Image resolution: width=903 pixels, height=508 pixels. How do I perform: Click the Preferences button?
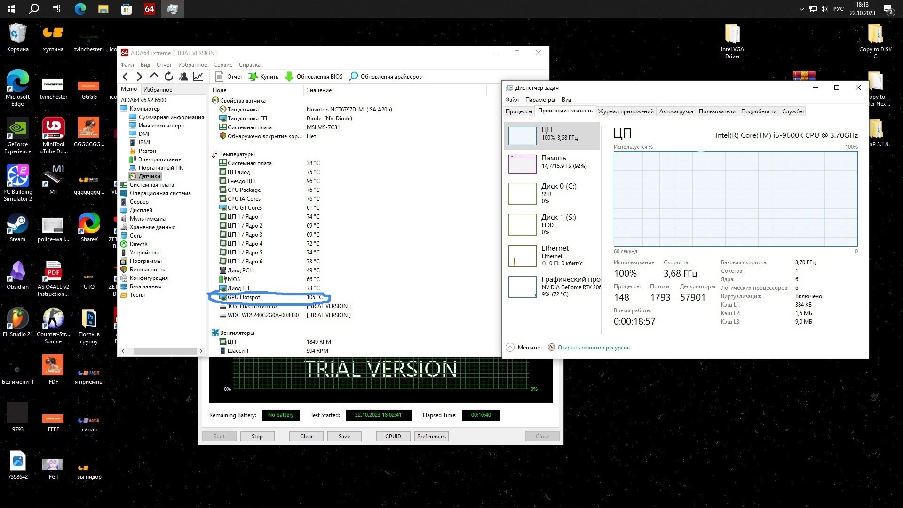(431, 437)
